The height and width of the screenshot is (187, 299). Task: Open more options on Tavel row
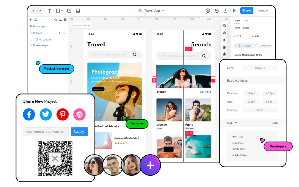pyautogui.click(x=65, y=33)
